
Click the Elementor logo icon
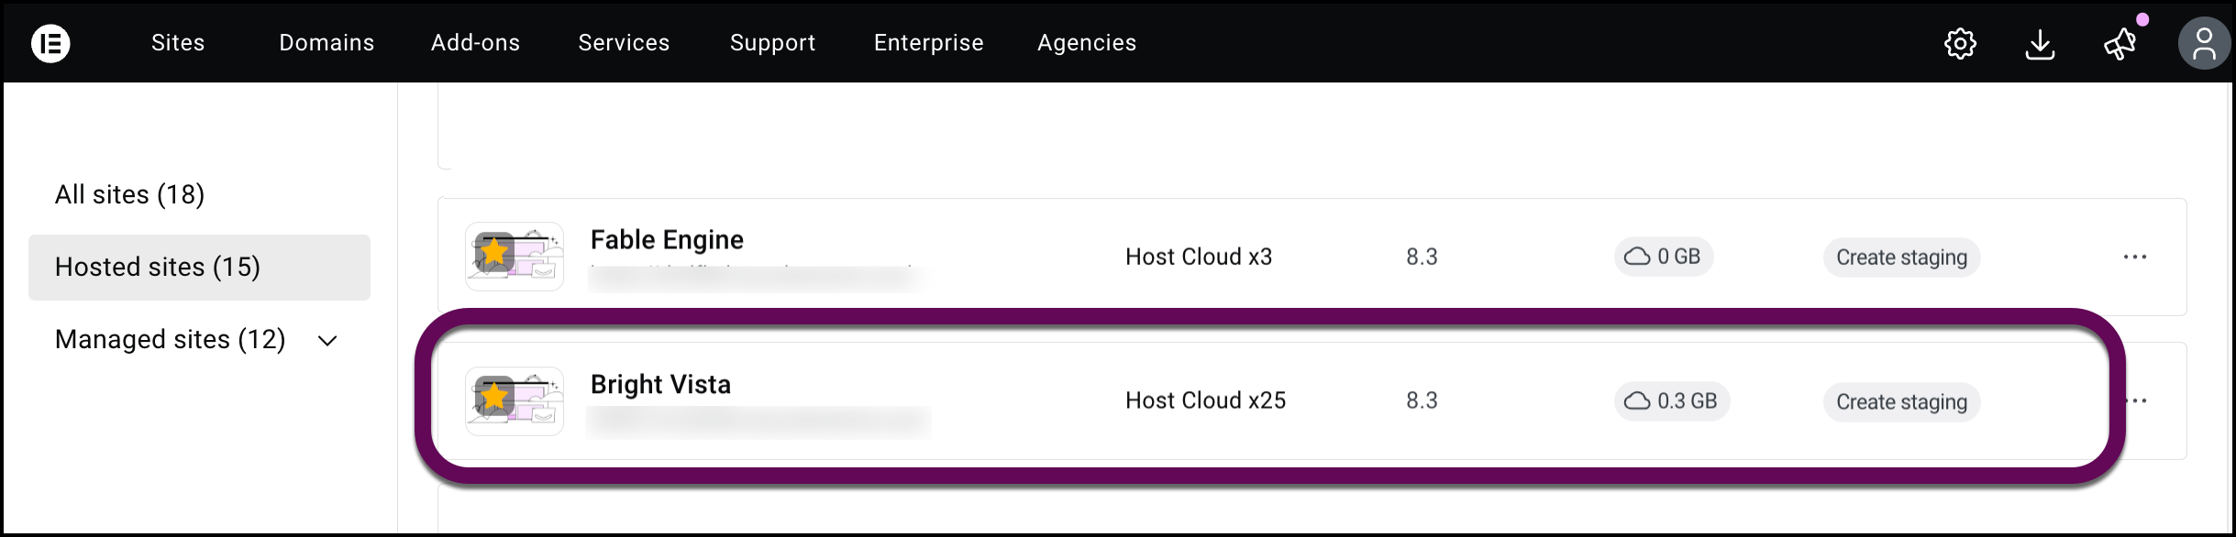[x=50, y=43]
